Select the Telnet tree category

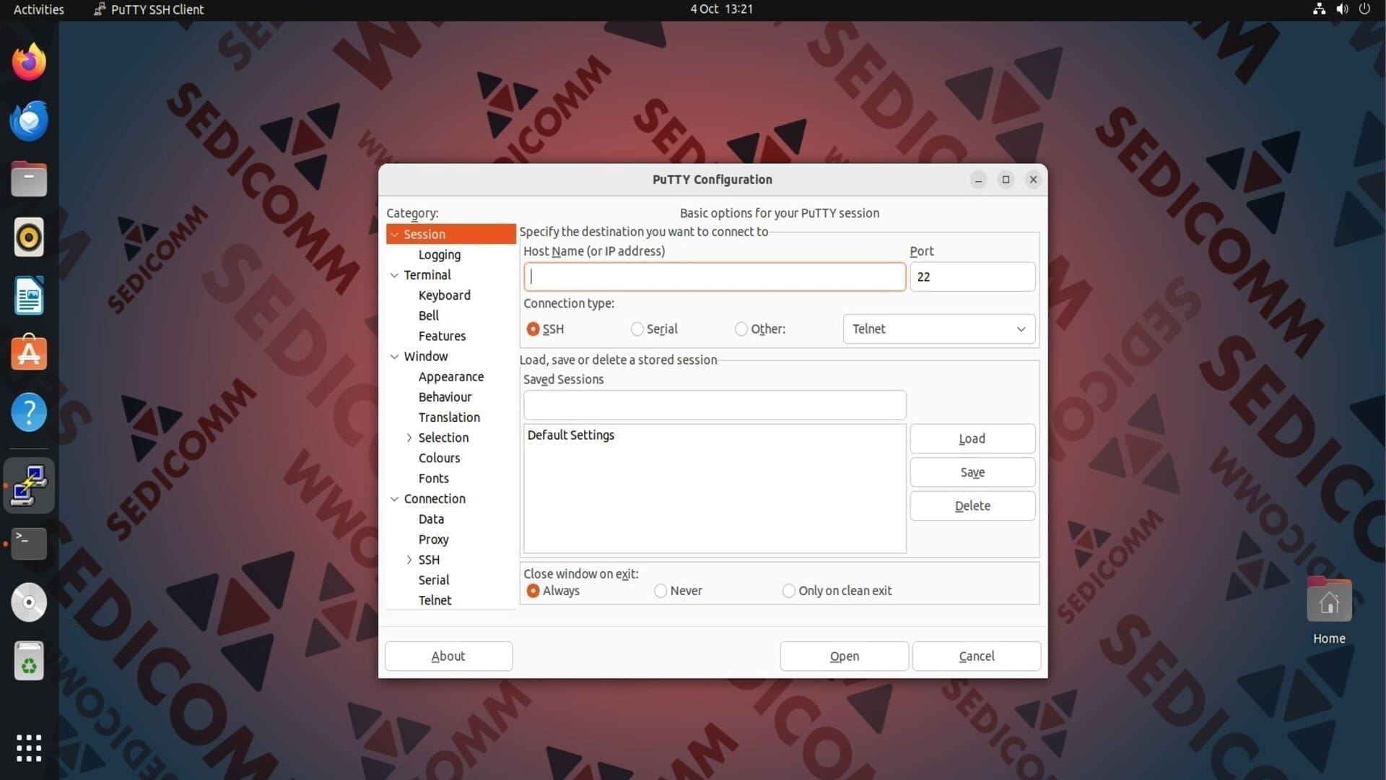[x=435, y=600]
